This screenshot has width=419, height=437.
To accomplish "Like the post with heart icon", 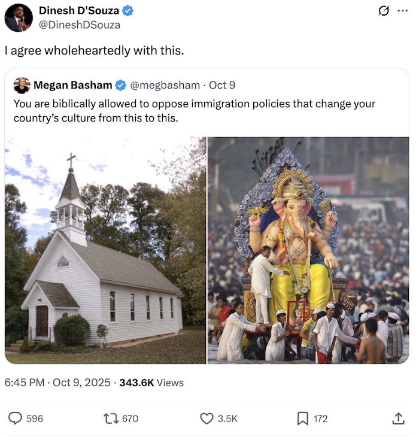I will point(207,418).
